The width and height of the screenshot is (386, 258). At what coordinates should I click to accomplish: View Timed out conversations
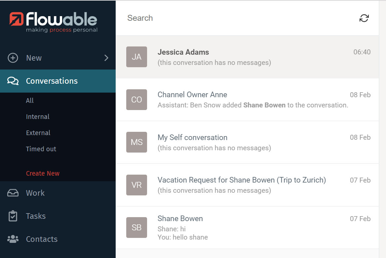[41, 149]
